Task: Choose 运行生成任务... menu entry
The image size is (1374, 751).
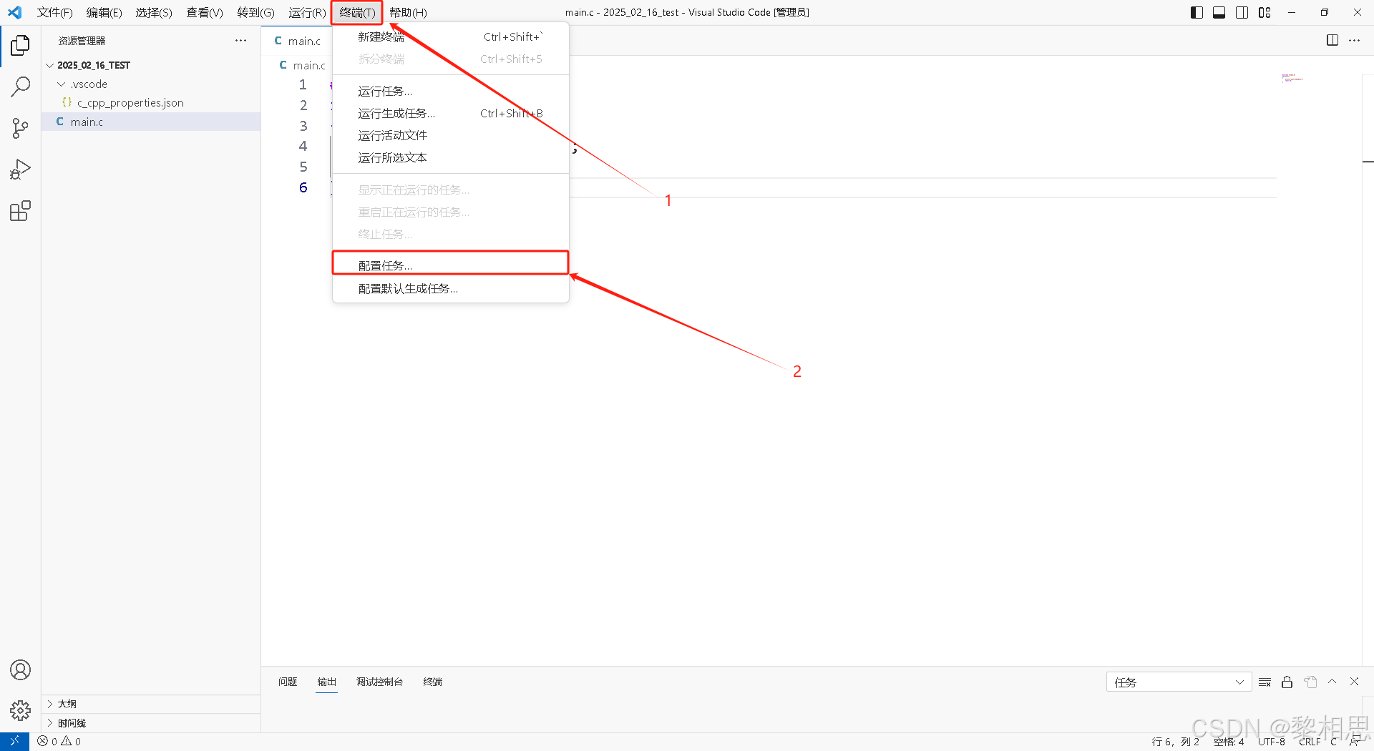Action: click(x=451, y=114)
